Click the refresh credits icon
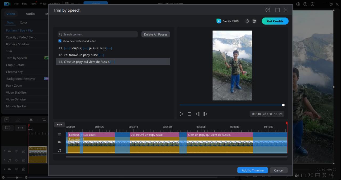Screen dimensions: 341x180 pyautogui.click(x=247, y=21)
